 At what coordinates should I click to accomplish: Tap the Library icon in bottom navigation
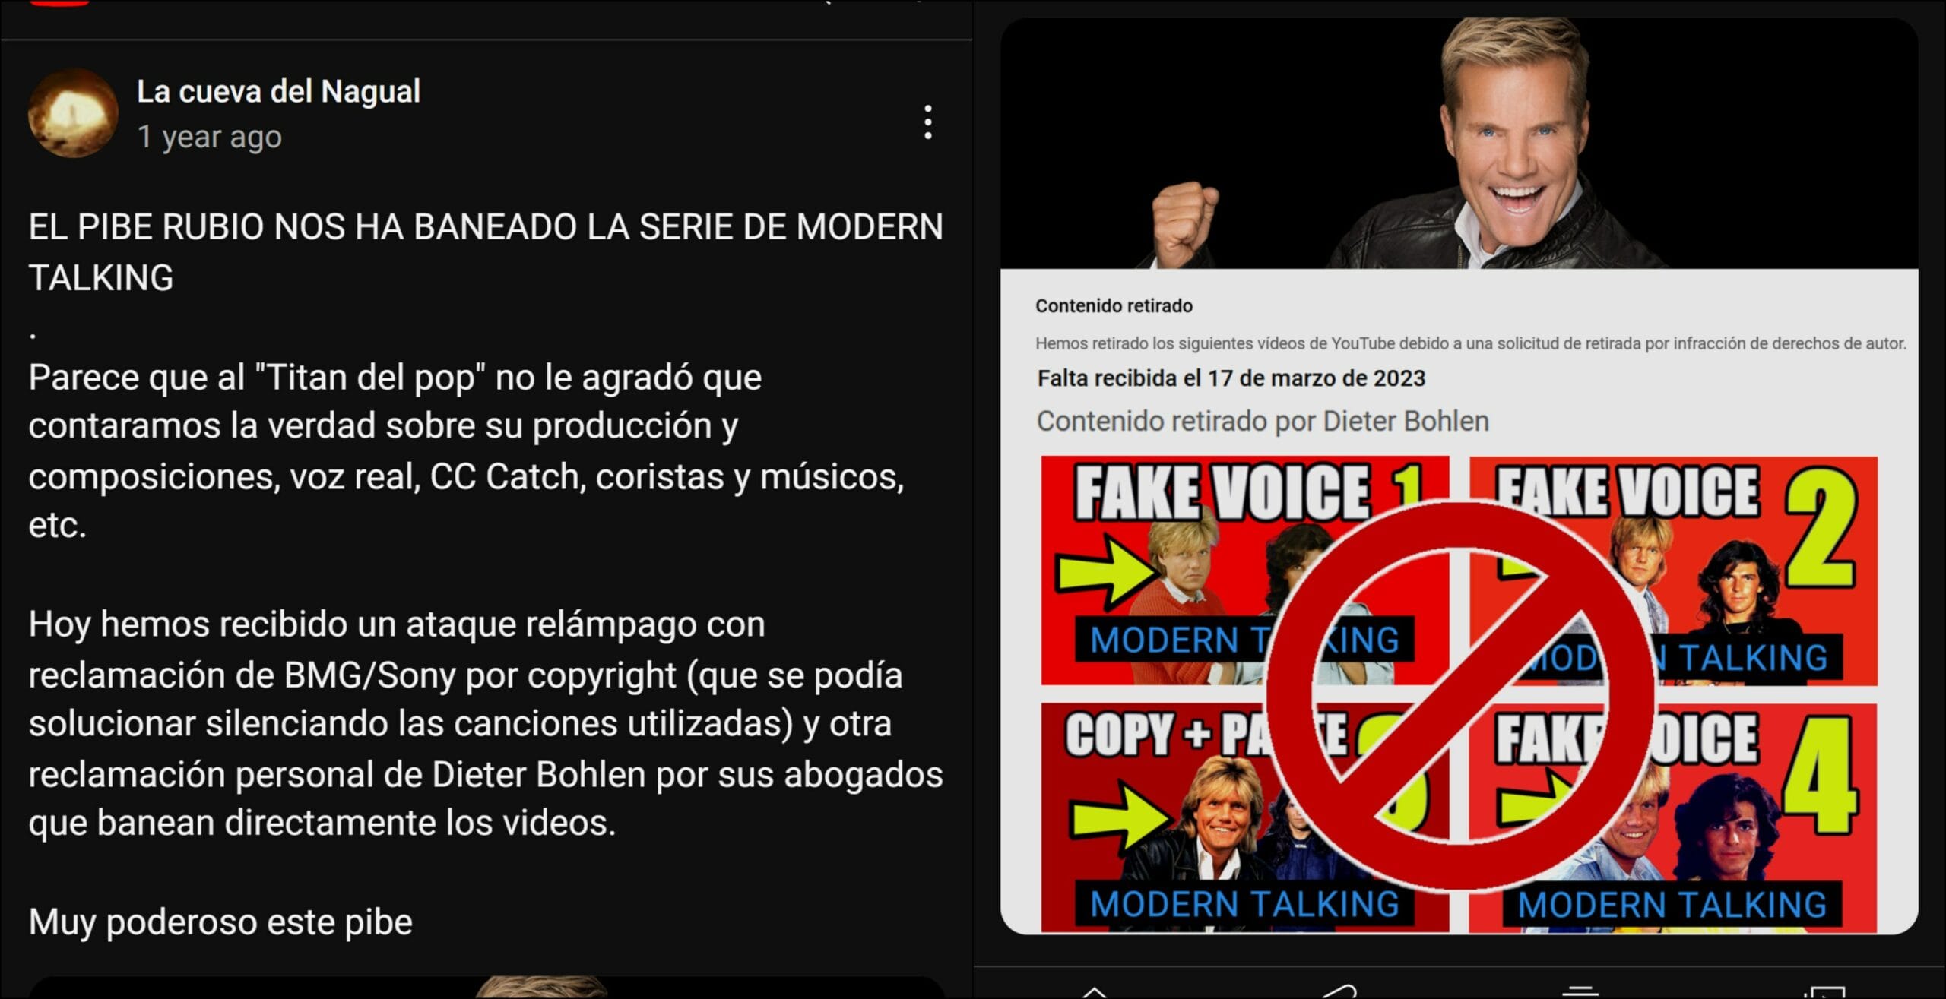[1824, 991]
